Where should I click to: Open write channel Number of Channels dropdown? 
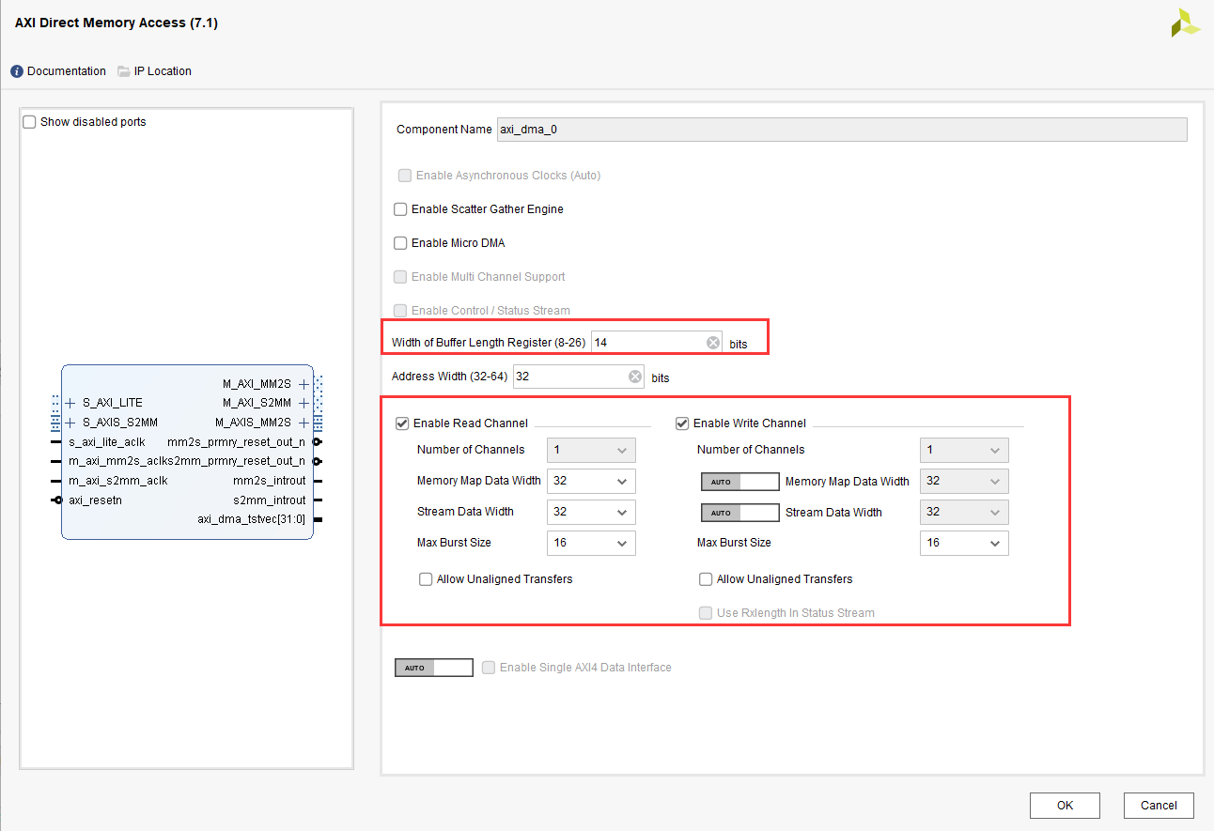point(964,450)
